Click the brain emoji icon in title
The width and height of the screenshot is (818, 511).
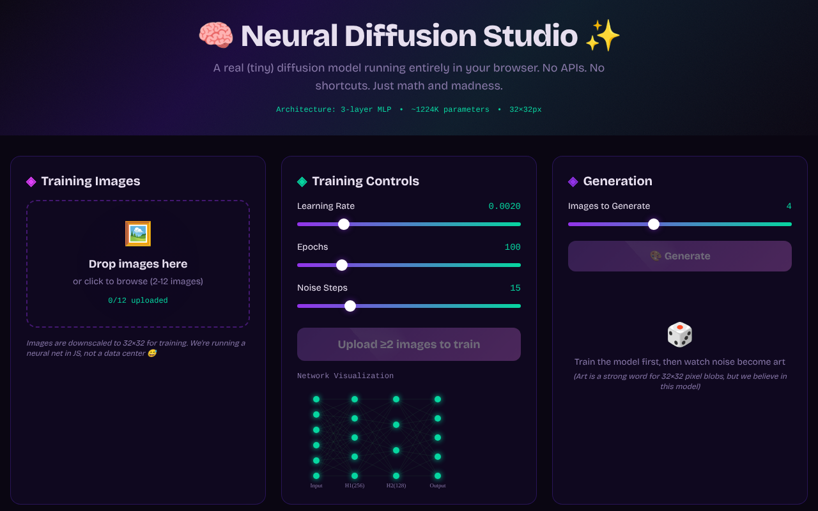tap(215, 36)
